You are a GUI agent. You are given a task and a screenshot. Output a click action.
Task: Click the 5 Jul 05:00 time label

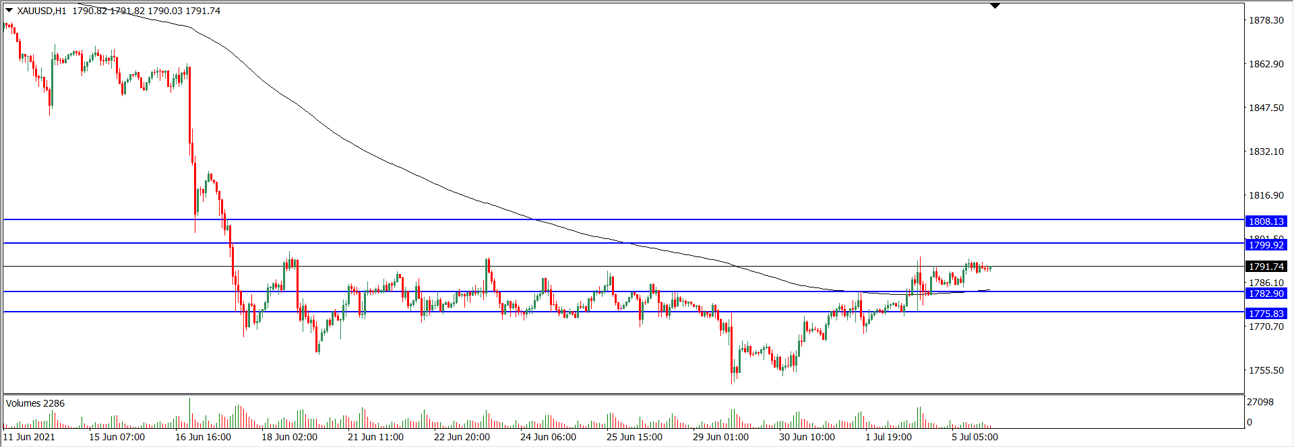pyautogui.click(x=975, y=437)
